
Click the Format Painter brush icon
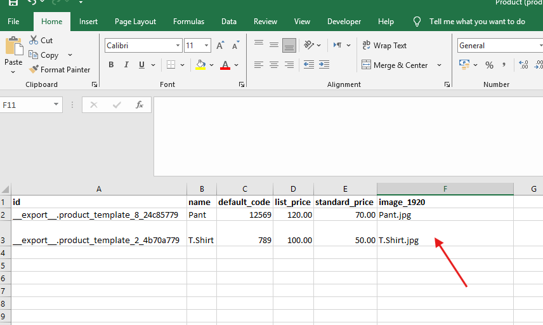pos(34,70)
